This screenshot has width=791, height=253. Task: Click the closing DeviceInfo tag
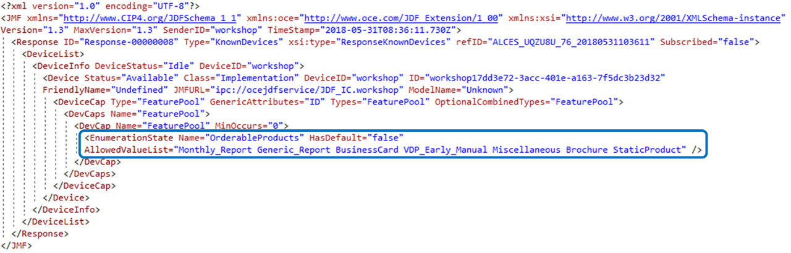65,210
